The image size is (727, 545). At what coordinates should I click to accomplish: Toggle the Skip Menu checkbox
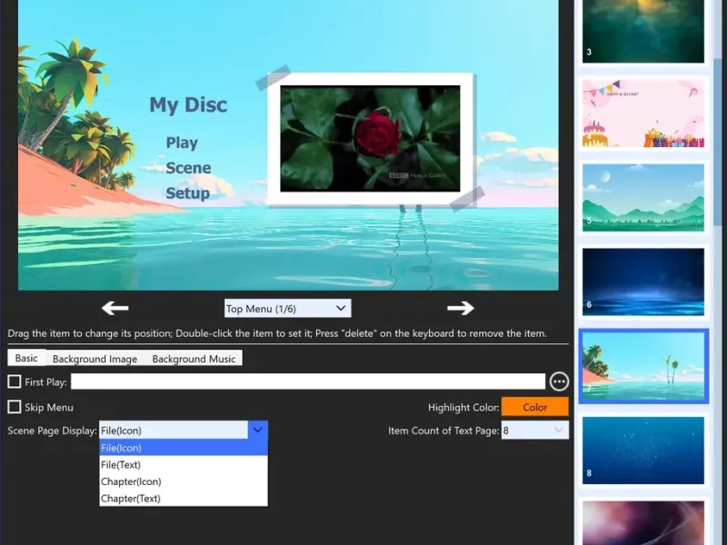tap(15, 407)
